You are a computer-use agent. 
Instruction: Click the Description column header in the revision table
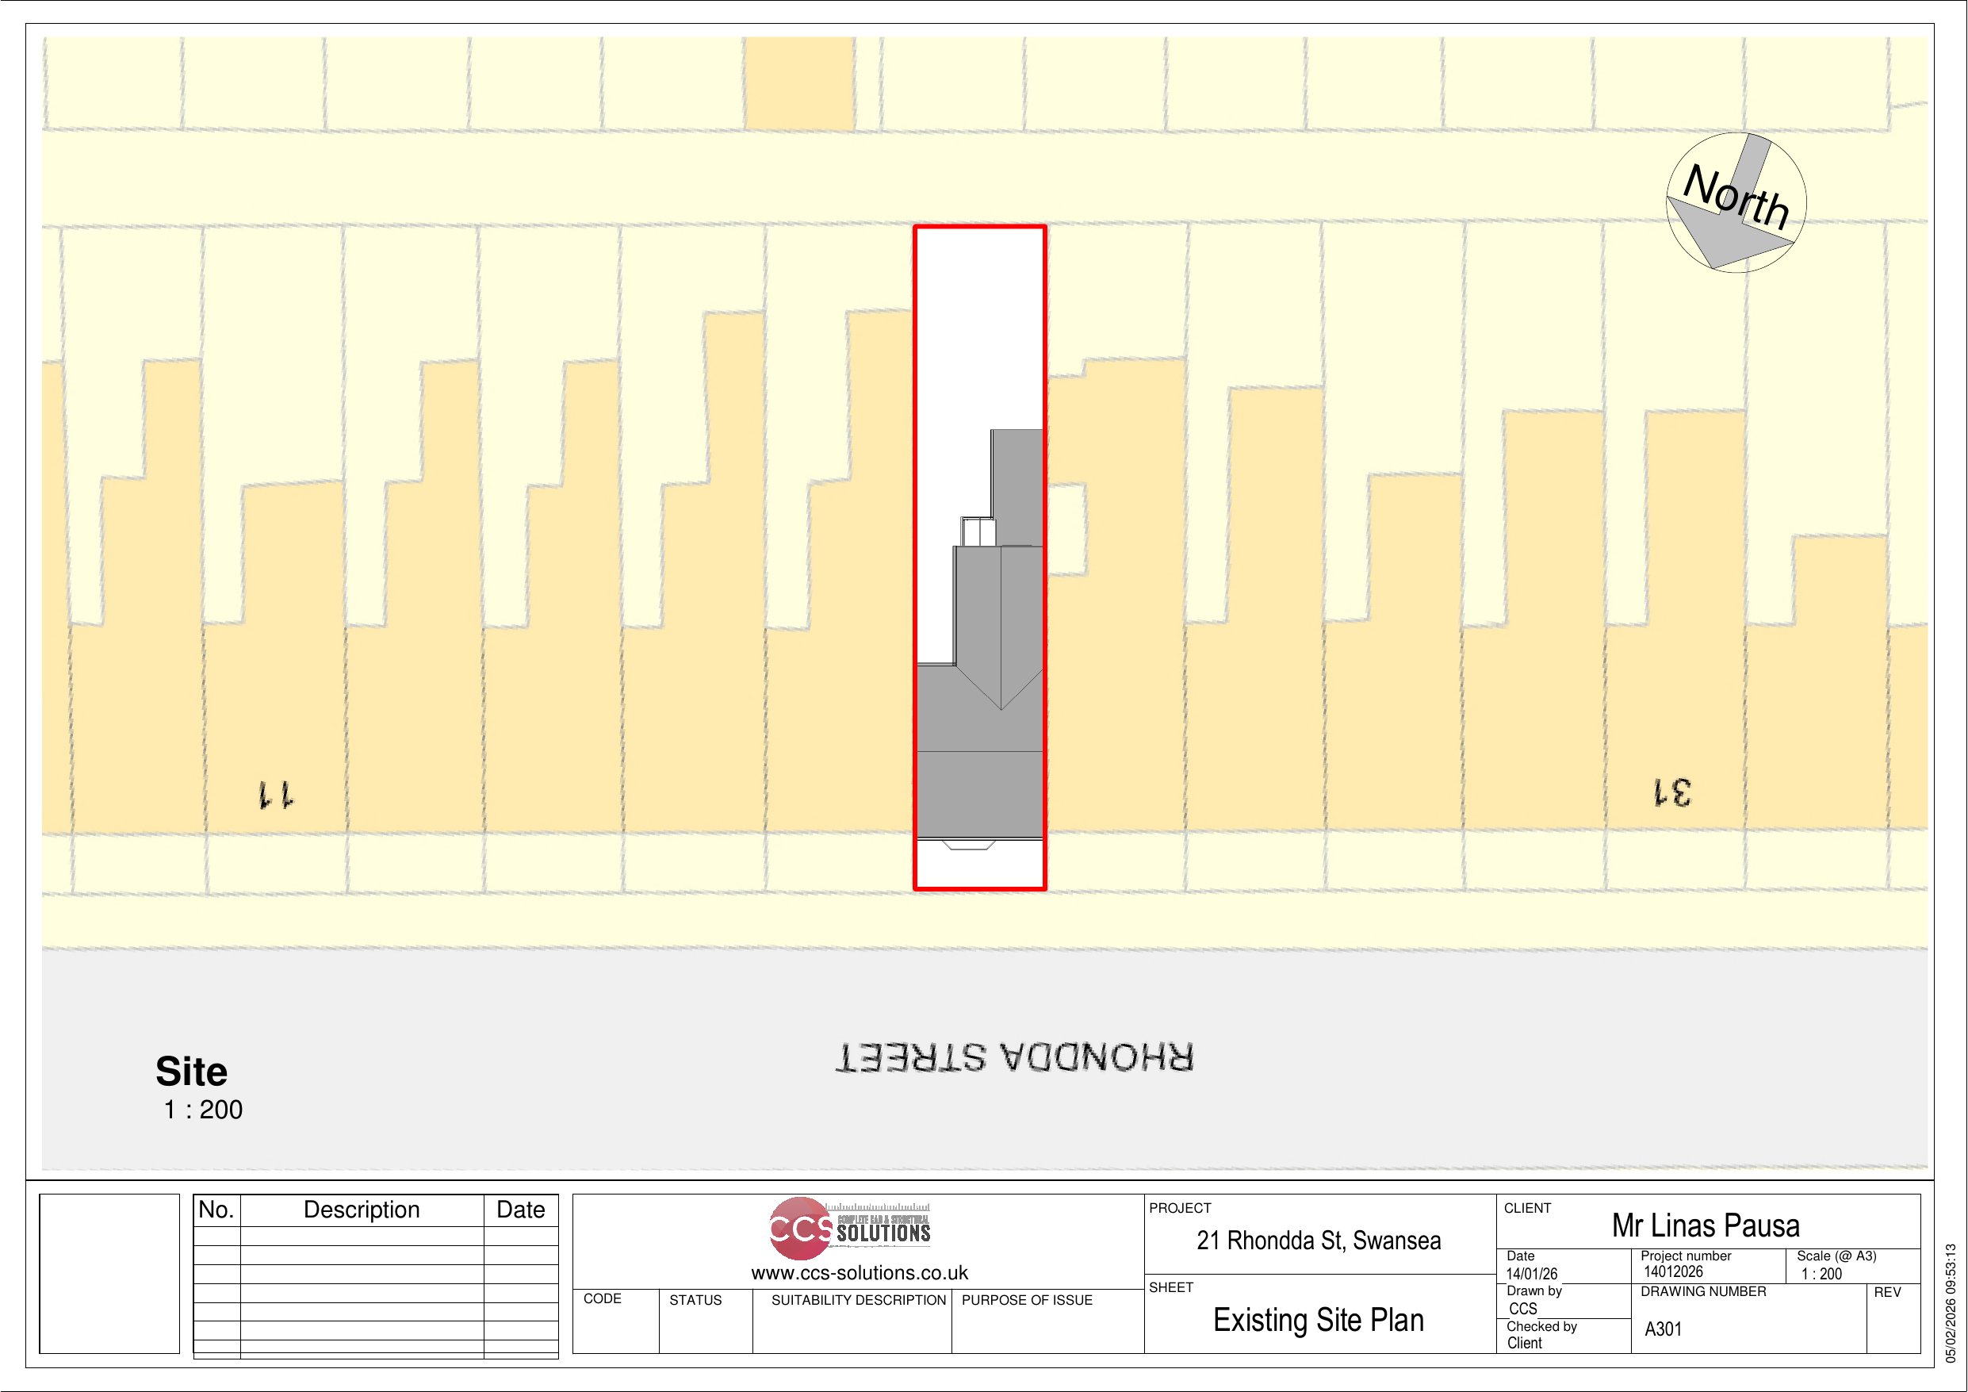[362, 1210]
